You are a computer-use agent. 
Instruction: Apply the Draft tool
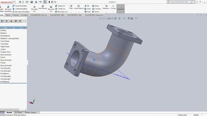(x=88, y=9)
